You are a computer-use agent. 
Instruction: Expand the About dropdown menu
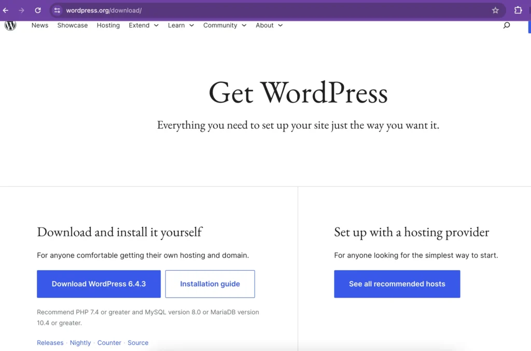[269, 25]
